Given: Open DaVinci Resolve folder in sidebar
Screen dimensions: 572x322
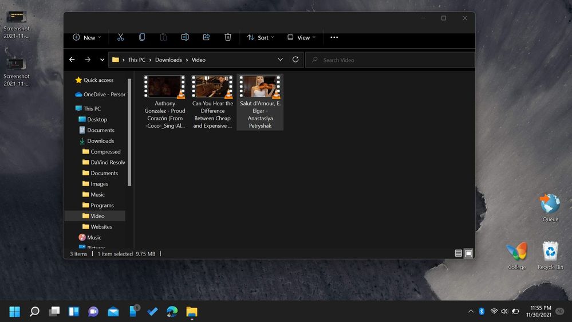Looking at the screenshot, I should (104, 162).
